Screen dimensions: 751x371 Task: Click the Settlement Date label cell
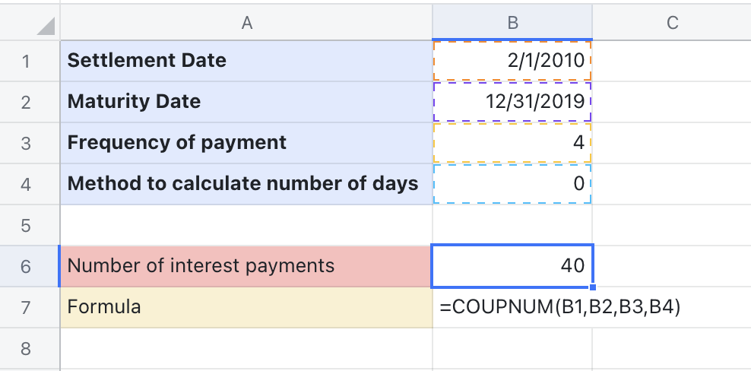click(x=246, y=61)
